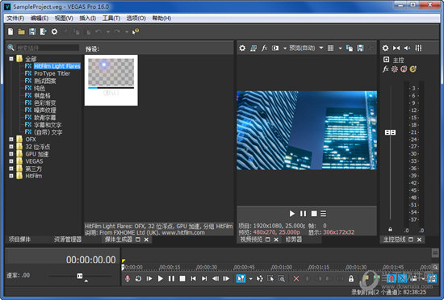Viewport: 444px width, 300px height.
Task: Toggle the snapping magnet icon
Action: (x=391, y=278)
